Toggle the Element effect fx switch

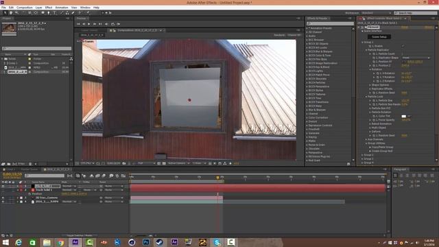click(362, 27)
